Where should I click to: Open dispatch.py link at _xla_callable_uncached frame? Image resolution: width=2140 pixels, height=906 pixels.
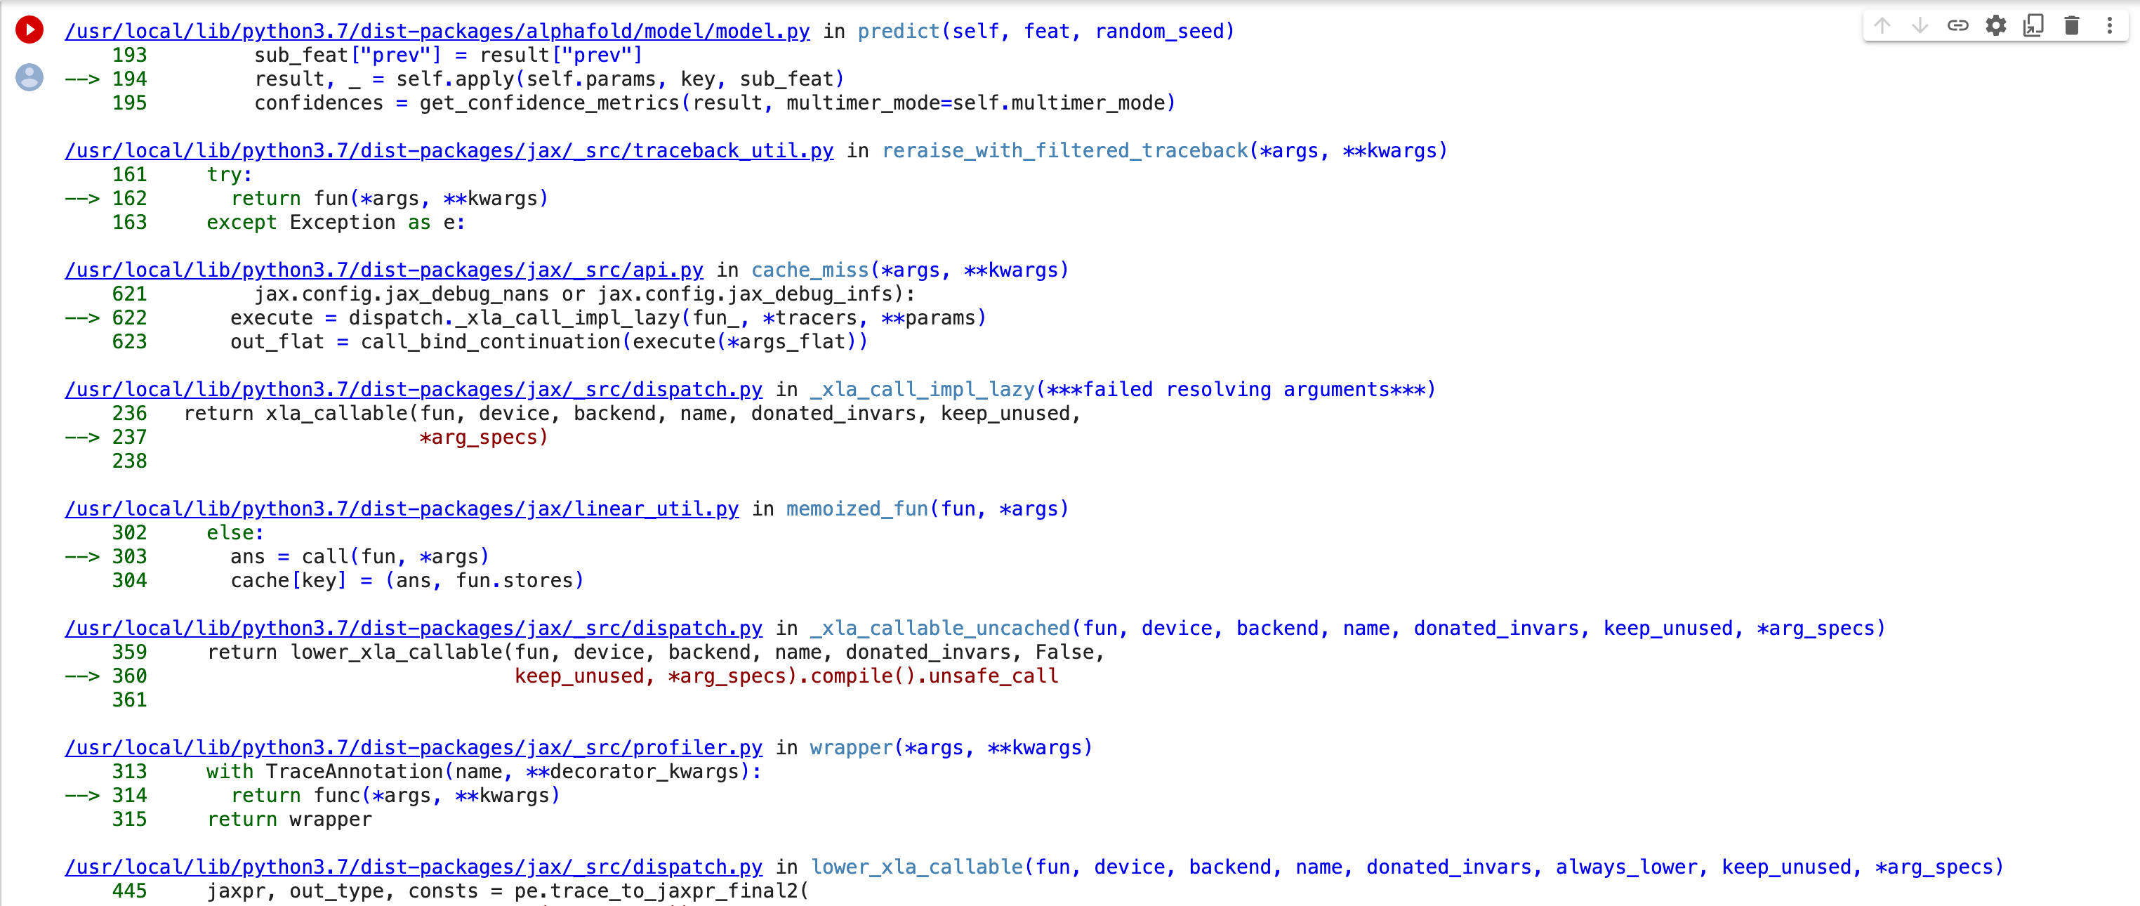(x=414, y=629)
